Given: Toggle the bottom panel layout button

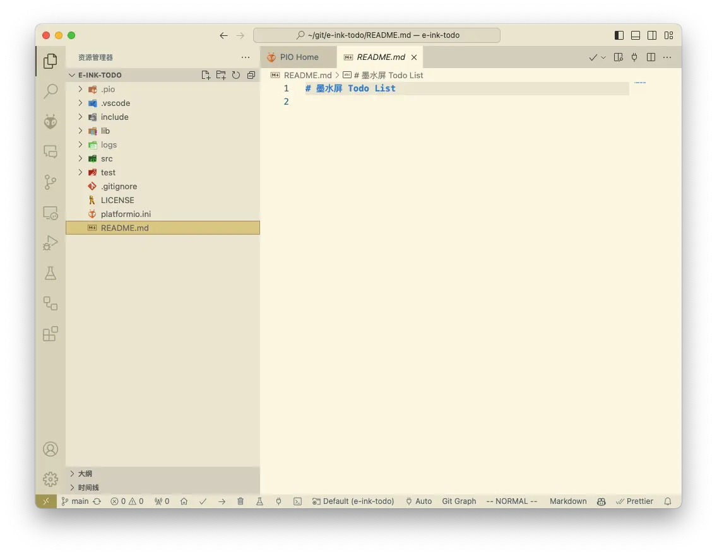Looking at the screenshot, I should click(636, 35).
